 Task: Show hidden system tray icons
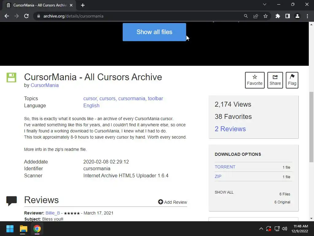pos(261,229)
